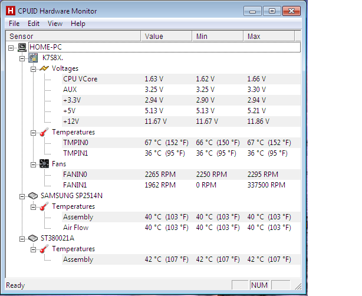Click the NUM status bar indicator

[x=259, y=285]
